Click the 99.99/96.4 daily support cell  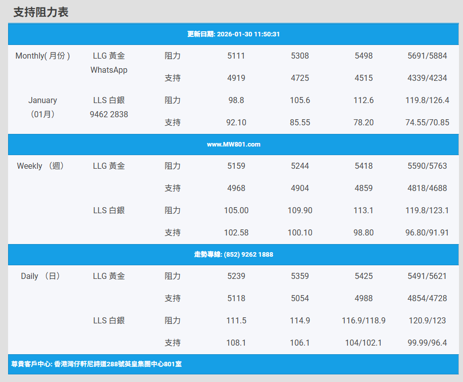pos(427,343)
